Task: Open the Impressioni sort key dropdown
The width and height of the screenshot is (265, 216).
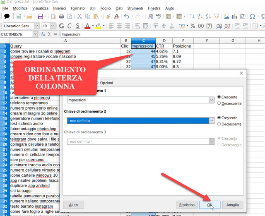Action: pyautogui.click(x=212, y=100)
